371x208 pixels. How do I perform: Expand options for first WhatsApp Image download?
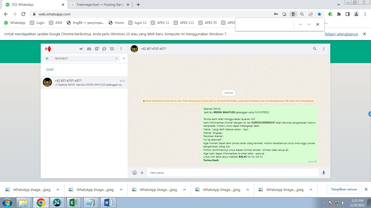pos(58,190)
